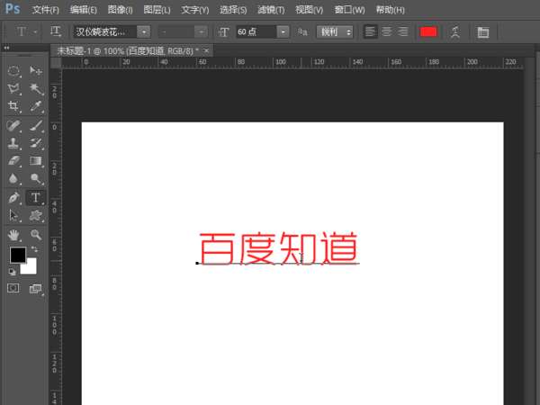Open the 文字(Y) menu

[x=195, y=10]
